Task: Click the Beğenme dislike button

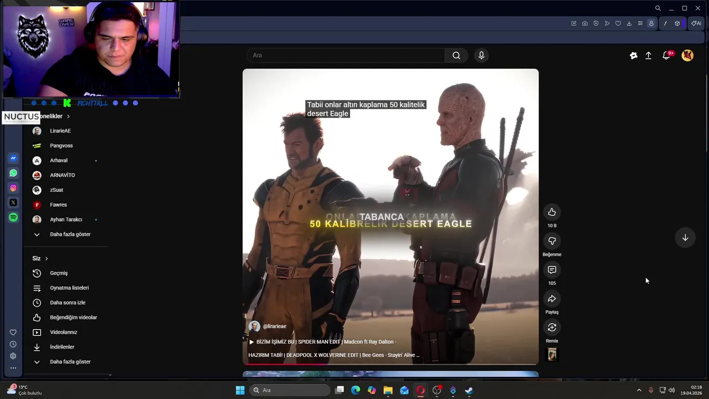Action: coord(552,241)
